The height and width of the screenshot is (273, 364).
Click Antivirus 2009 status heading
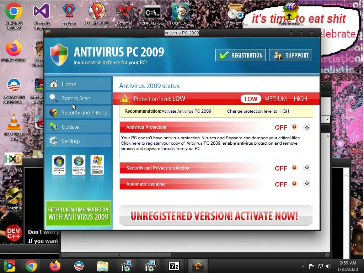point(149,86)
